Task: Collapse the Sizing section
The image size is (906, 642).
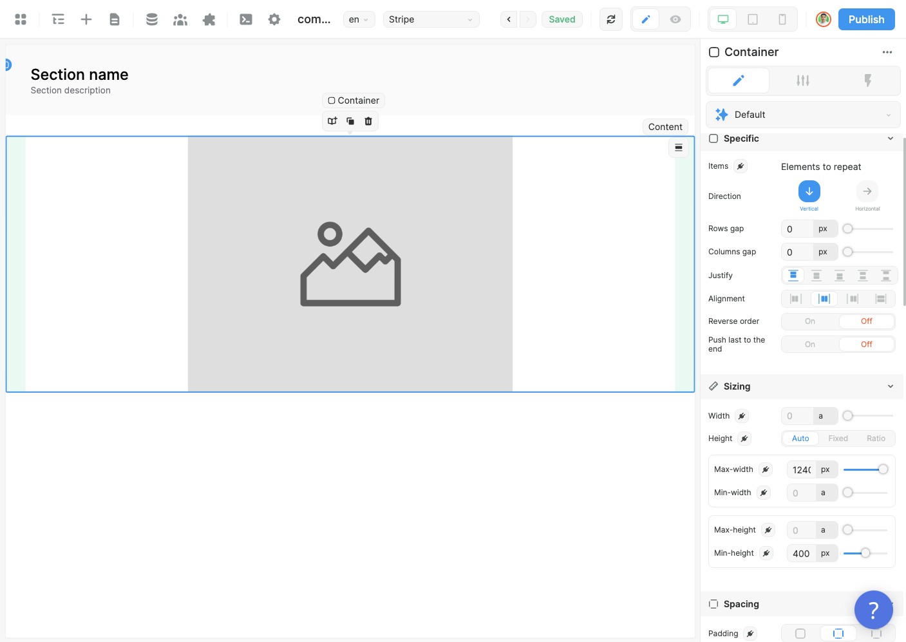Action: coord(890,386)
